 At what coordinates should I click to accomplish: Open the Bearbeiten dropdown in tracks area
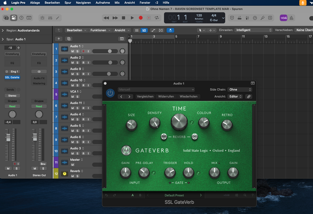(x=76, y=30)
